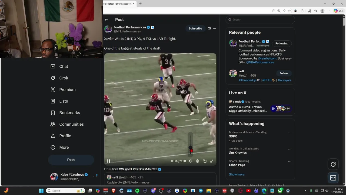
Task: Mute the video with speaker icon
Action: click(191, 161)
